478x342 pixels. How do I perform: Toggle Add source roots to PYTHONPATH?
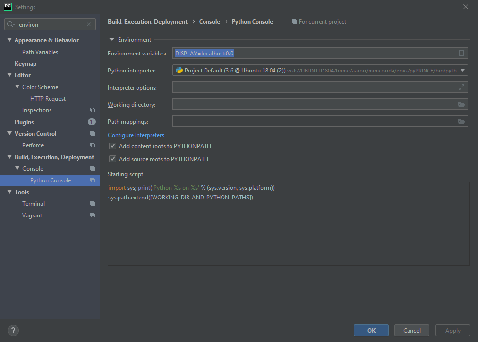[113, 159]
